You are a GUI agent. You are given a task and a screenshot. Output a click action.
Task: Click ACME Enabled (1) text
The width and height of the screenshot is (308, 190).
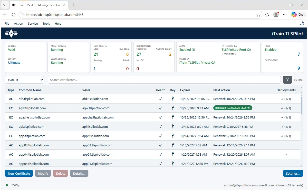tap(187, 50)
